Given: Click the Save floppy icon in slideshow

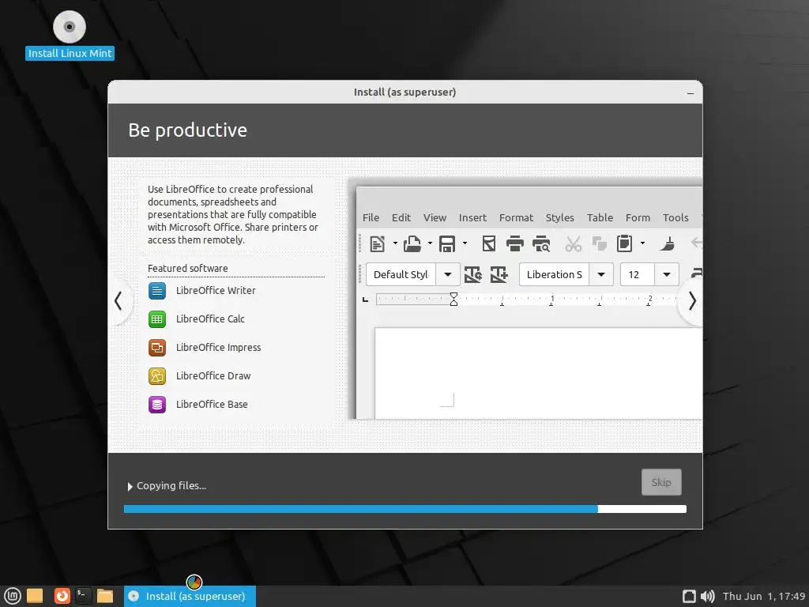Looking at the screenshot, I should (447, 243).
